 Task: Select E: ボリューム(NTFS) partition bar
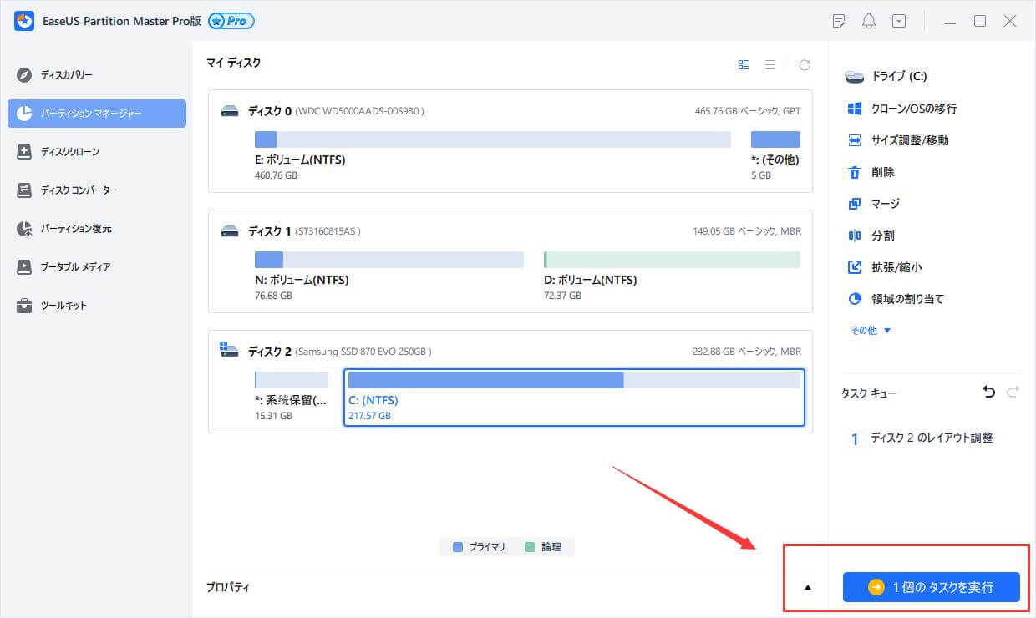(492, 139)
